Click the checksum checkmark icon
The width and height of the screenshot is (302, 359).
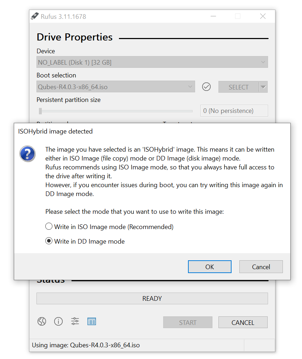(x=206, y=87)
